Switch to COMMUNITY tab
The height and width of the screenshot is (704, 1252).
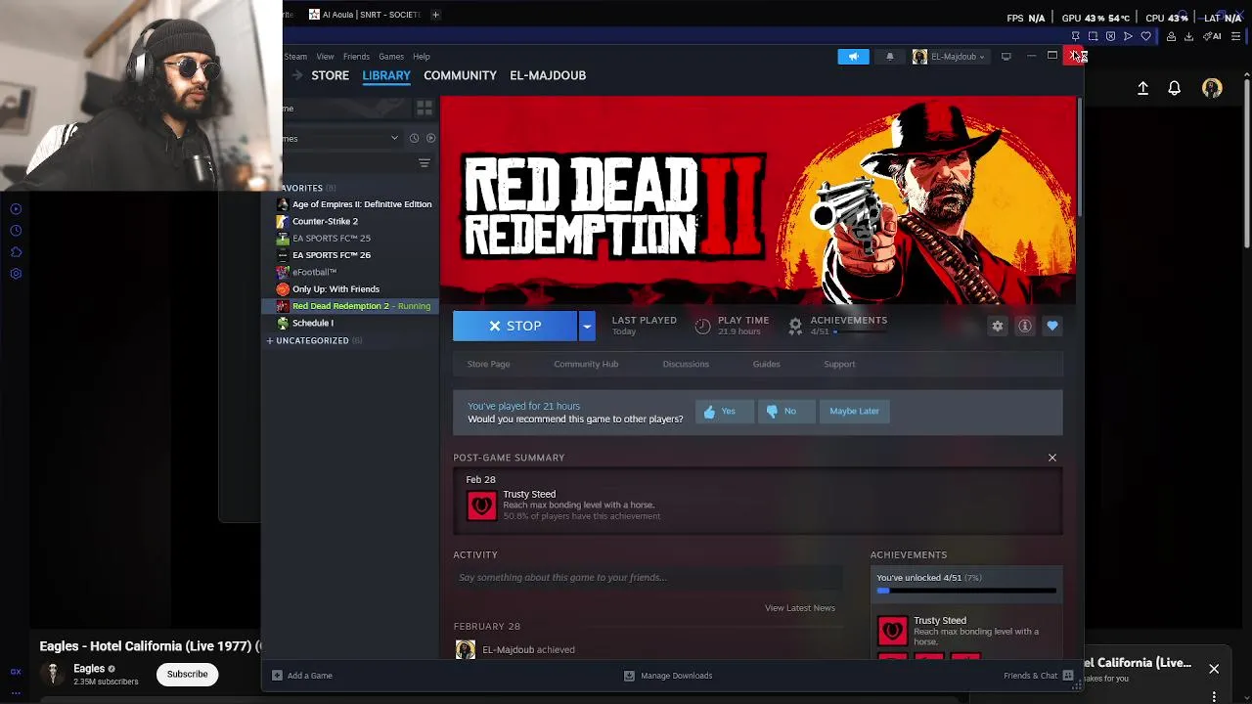(x=460, y=75)
